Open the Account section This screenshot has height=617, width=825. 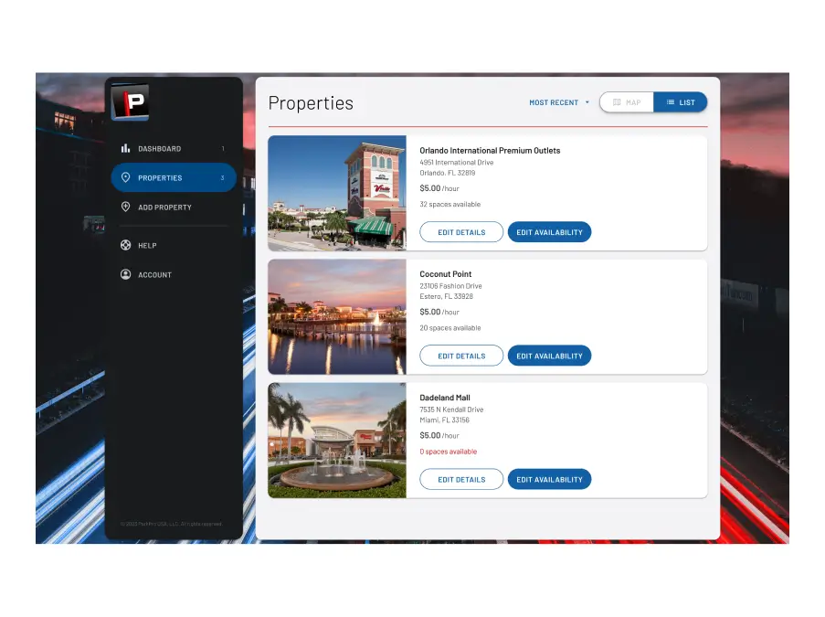tap(173, 274)
